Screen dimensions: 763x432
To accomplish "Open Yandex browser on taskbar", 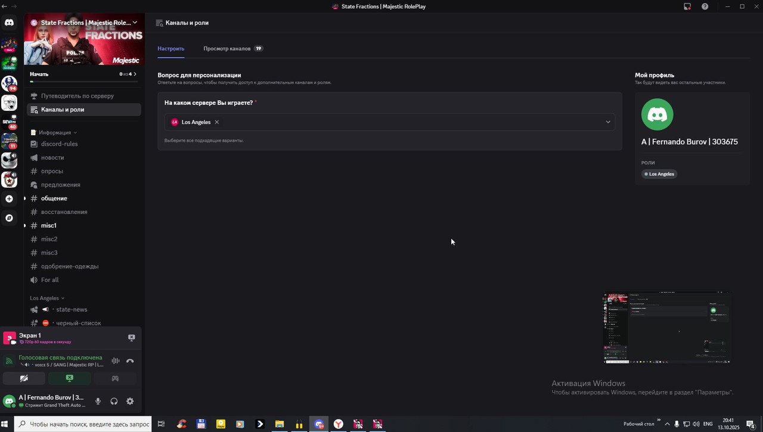I will click(338, 424).
